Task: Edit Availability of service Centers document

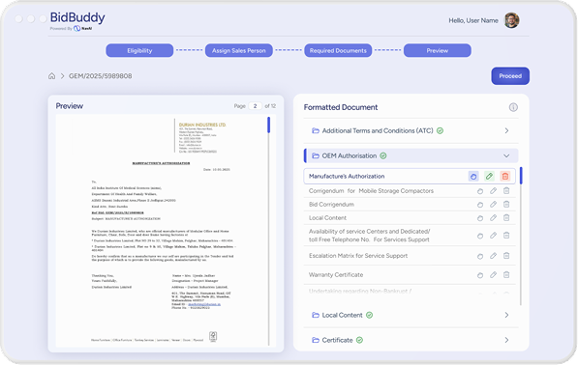Action: pyautogui.click(x=493, y=236)
